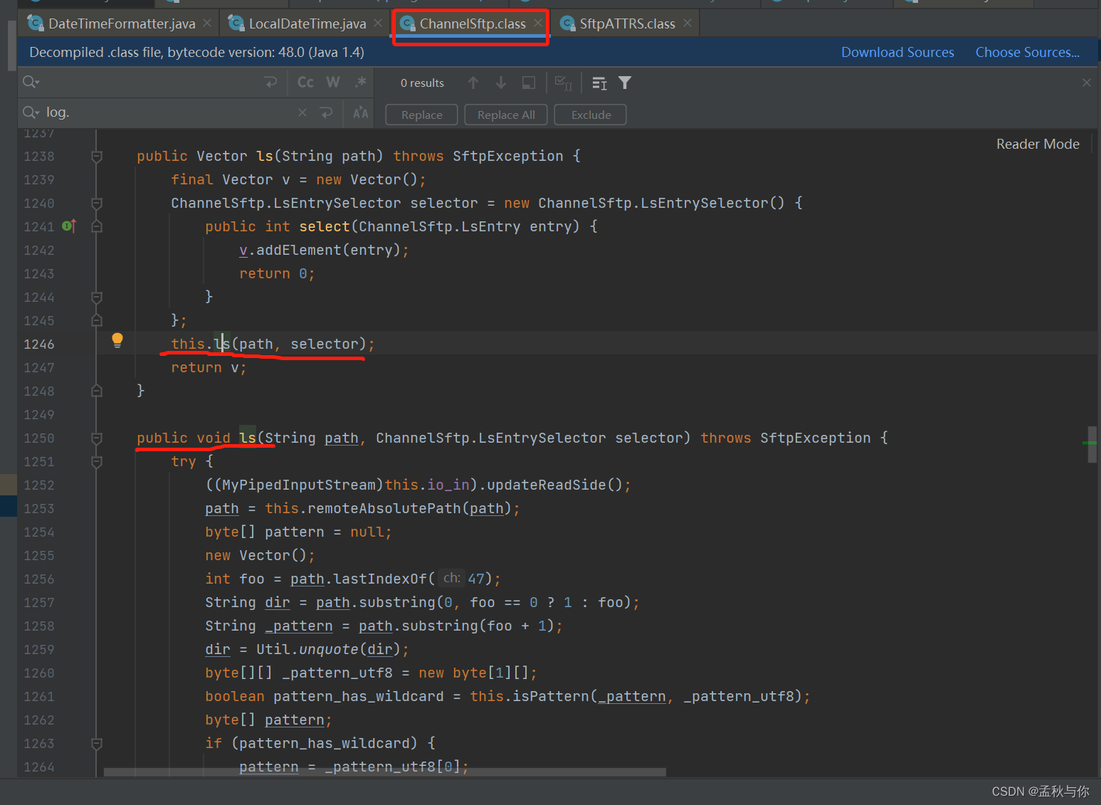Go to previous occurrence with up arrow

[473, 82]
